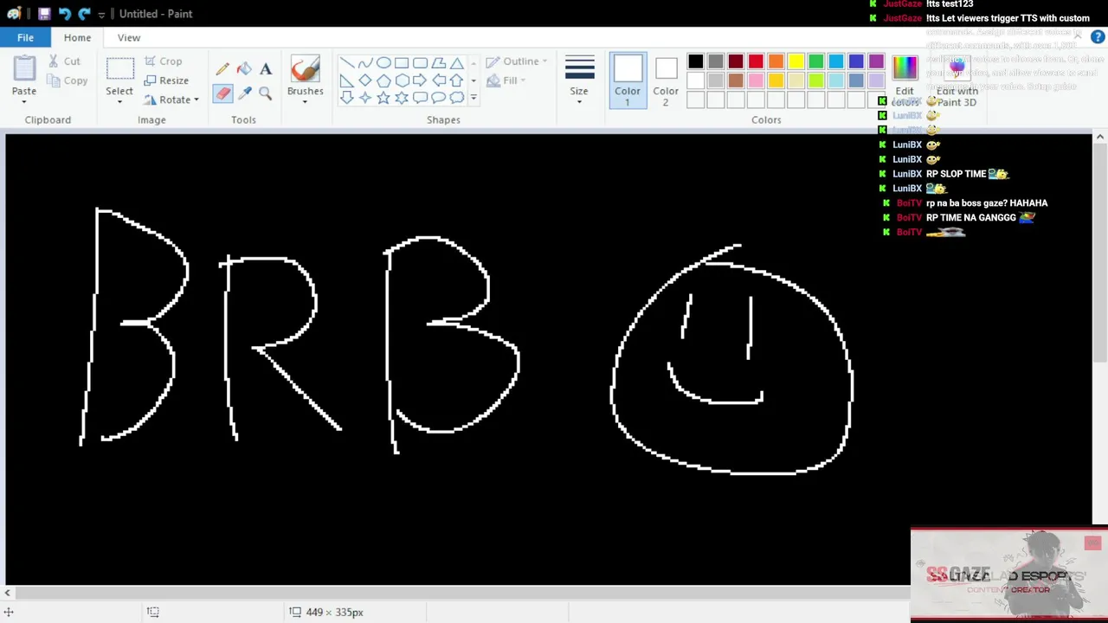
Task: Open the shape Fill dropdown
Action: [x=507, y=80]
